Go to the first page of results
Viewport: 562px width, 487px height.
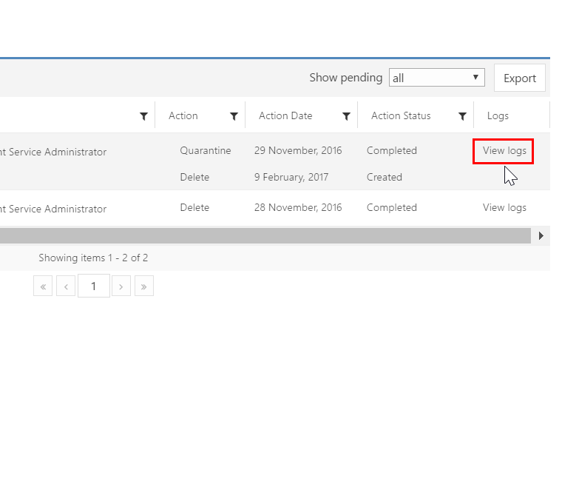pyautogui.click(x=43, y=286)
